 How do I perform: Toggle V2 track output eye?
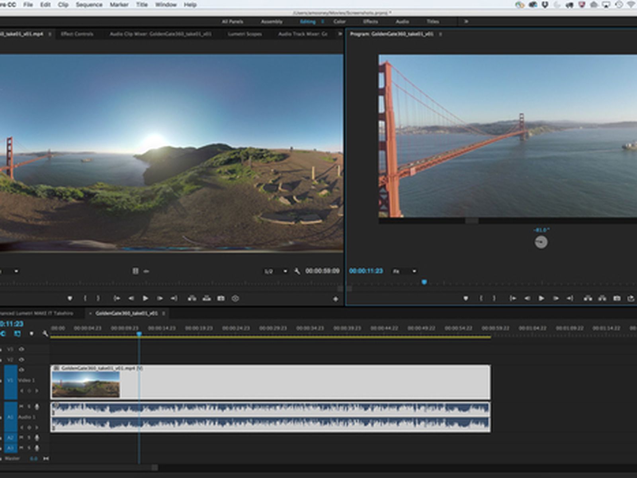[x=21, y=359]
